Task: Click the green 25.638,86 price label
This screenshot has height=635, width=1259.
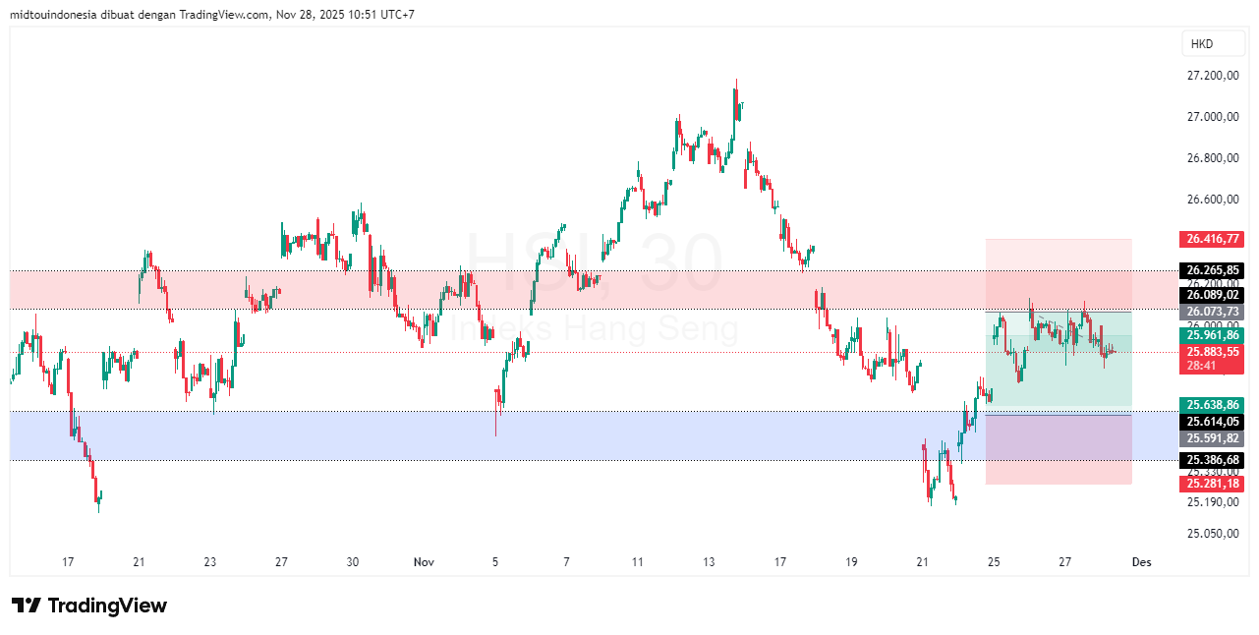Action: click(1211, 404)
